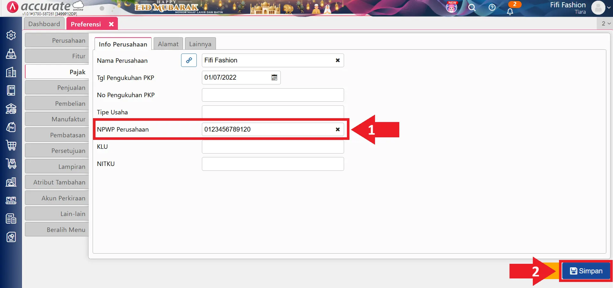Expand the open tabs counter dropdown
The height and width of the screenshot is (288, 613).
[606, 24]
